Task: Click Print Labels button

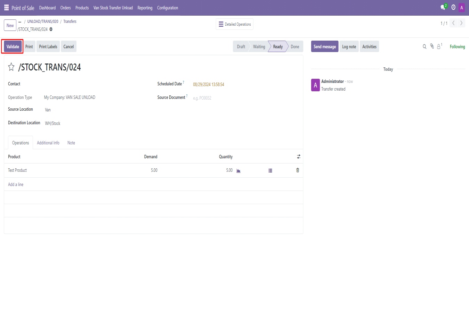Action: pos(48,47)
